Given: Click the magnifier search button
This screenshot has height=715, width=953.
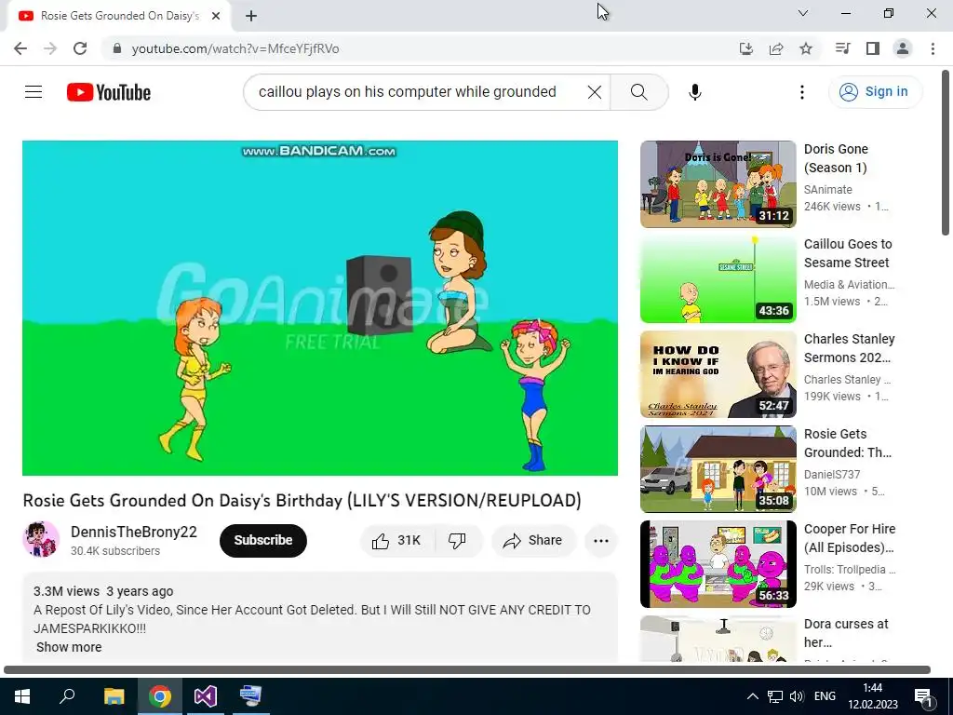Looking at the screenshot, I should click(638, 92).
